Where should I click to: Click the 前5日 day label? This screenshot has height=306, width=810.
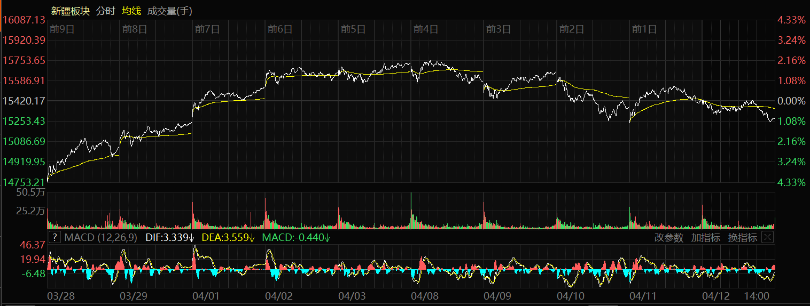[x=353, y=29]
